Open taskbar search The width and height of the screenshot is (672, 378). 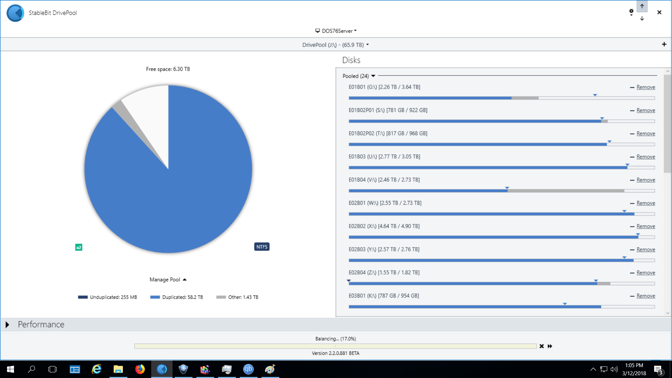point(31,369)
